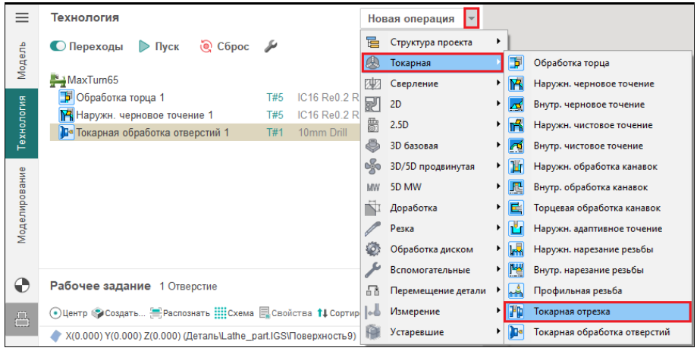Click the half-filled circle icon in sidebar
This screenshot has width=700, height=351.
pos(22,285)
